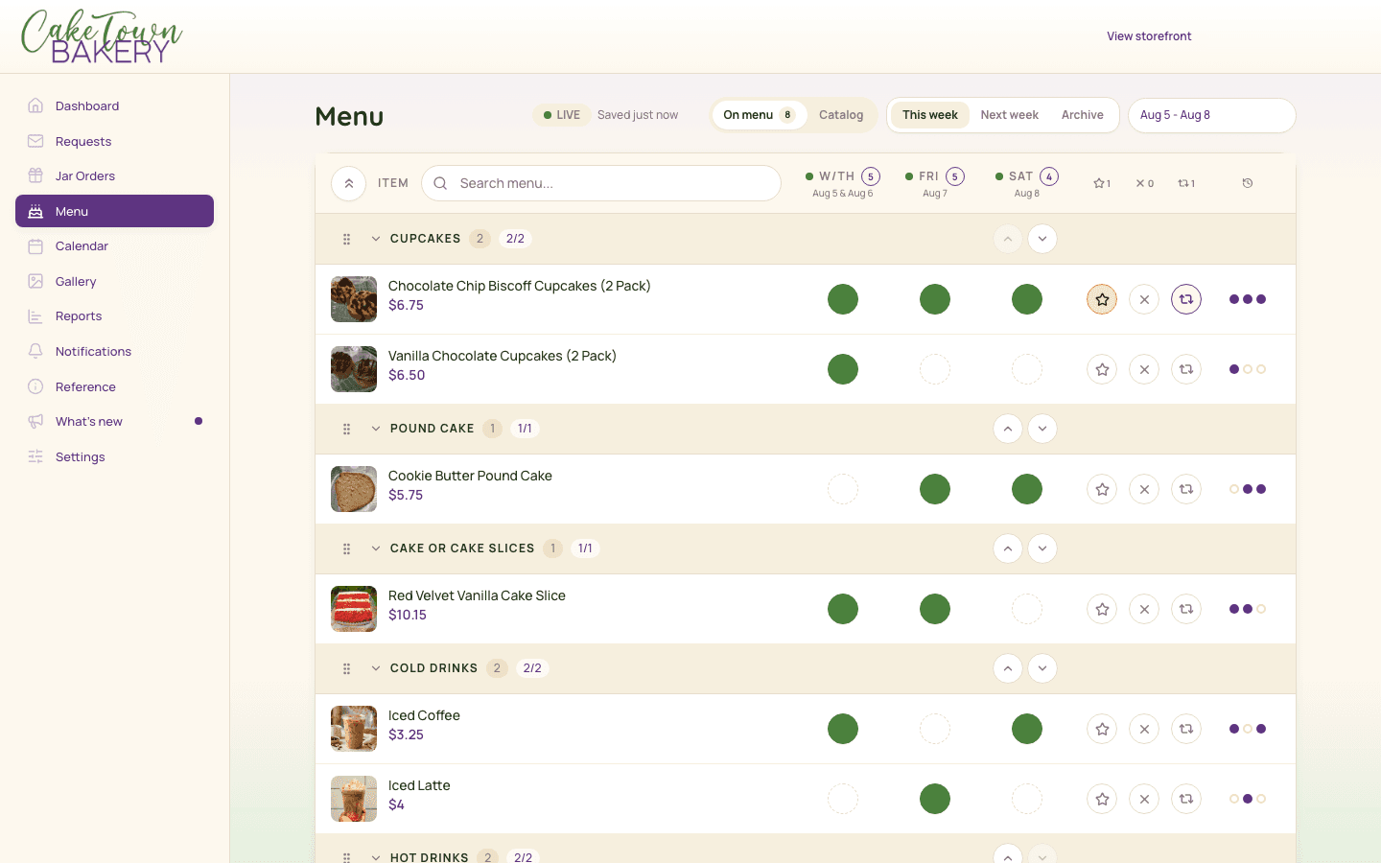Toggle Vanilla Chocolate Cupcakes Friday availability
Screen dimensions: 1381x863
coord(935,369)
